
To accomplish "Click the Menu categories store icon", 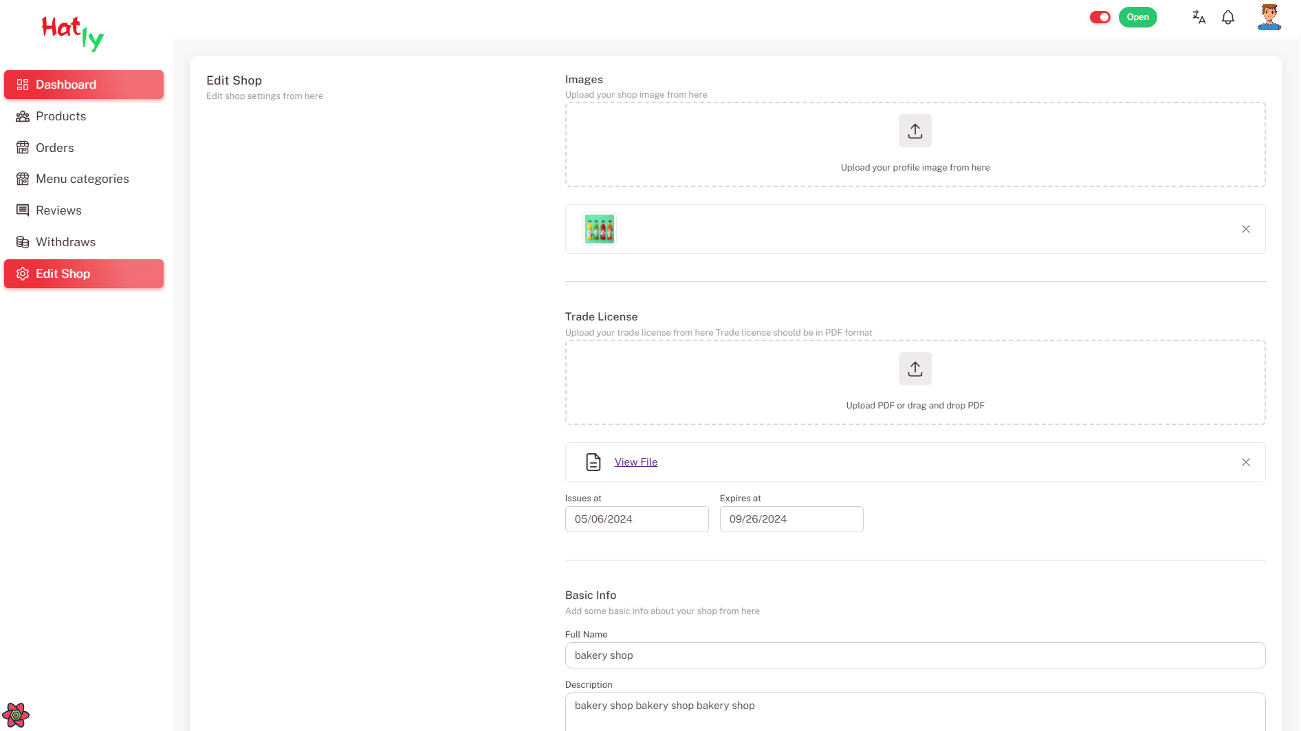I will point(23,179).
